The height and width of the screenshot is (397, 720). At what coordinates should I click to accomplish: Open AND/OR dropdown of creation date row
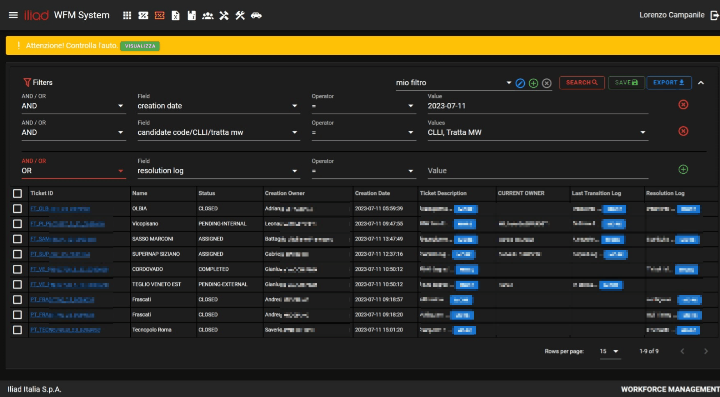point(73,106)
